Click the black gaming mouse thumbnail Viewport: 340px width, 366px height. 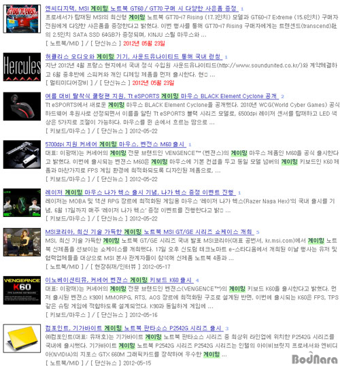click(22, 106)
